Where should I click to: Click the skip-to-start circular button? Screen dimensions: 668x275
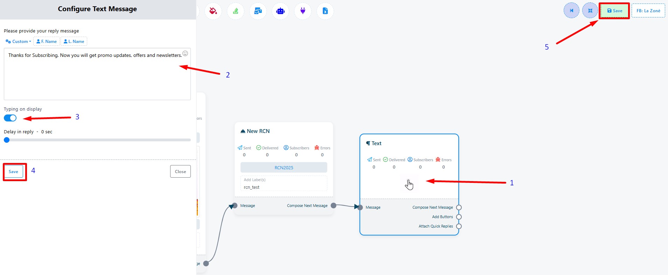(571, 10)
